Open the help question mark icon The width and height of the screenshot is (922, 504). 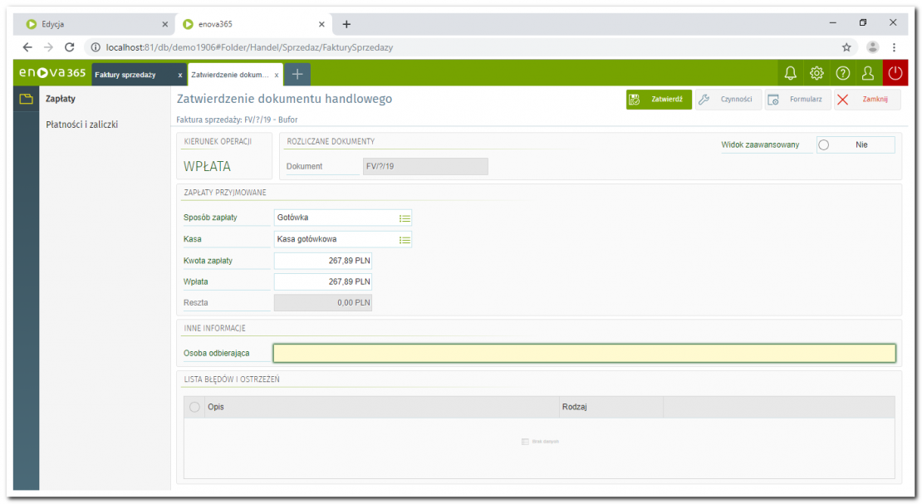click(842, 73)
